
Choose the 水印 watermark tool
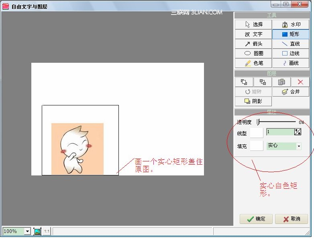pyautogui.click(x=291, y=25)
